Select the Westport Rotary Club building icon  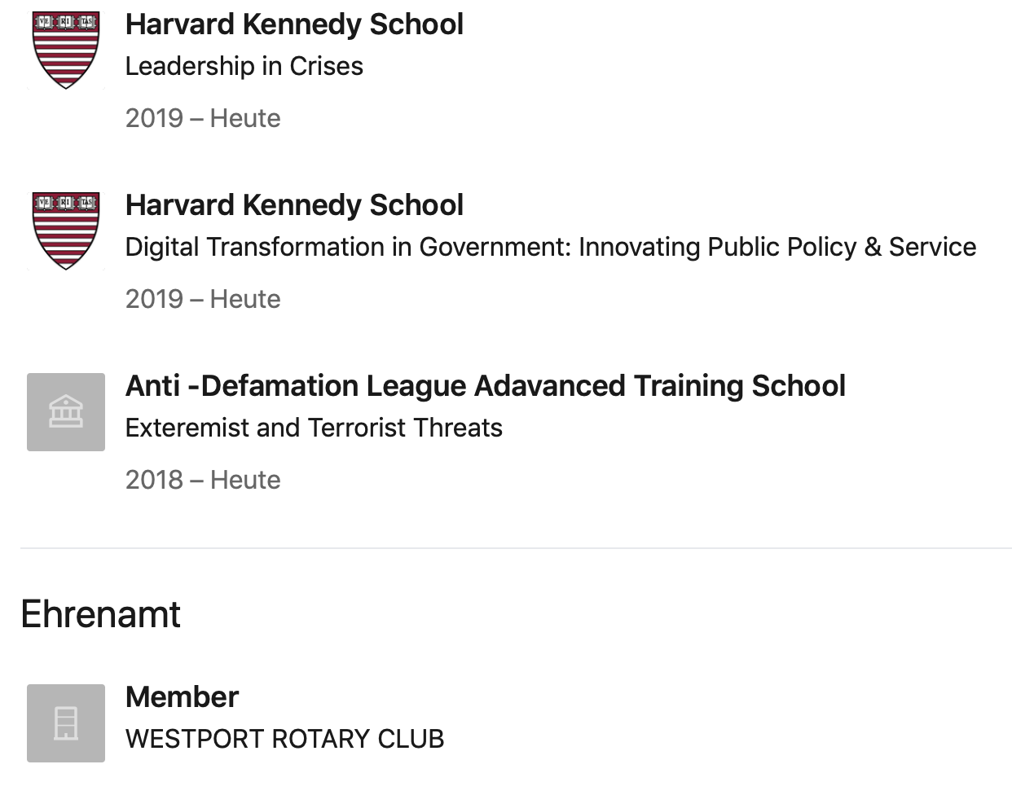pyautogui.click(x=66, y=723)
